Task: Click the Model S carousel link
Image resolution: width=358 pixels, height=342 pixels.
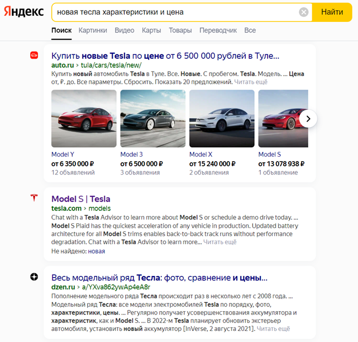Action: 269,154
